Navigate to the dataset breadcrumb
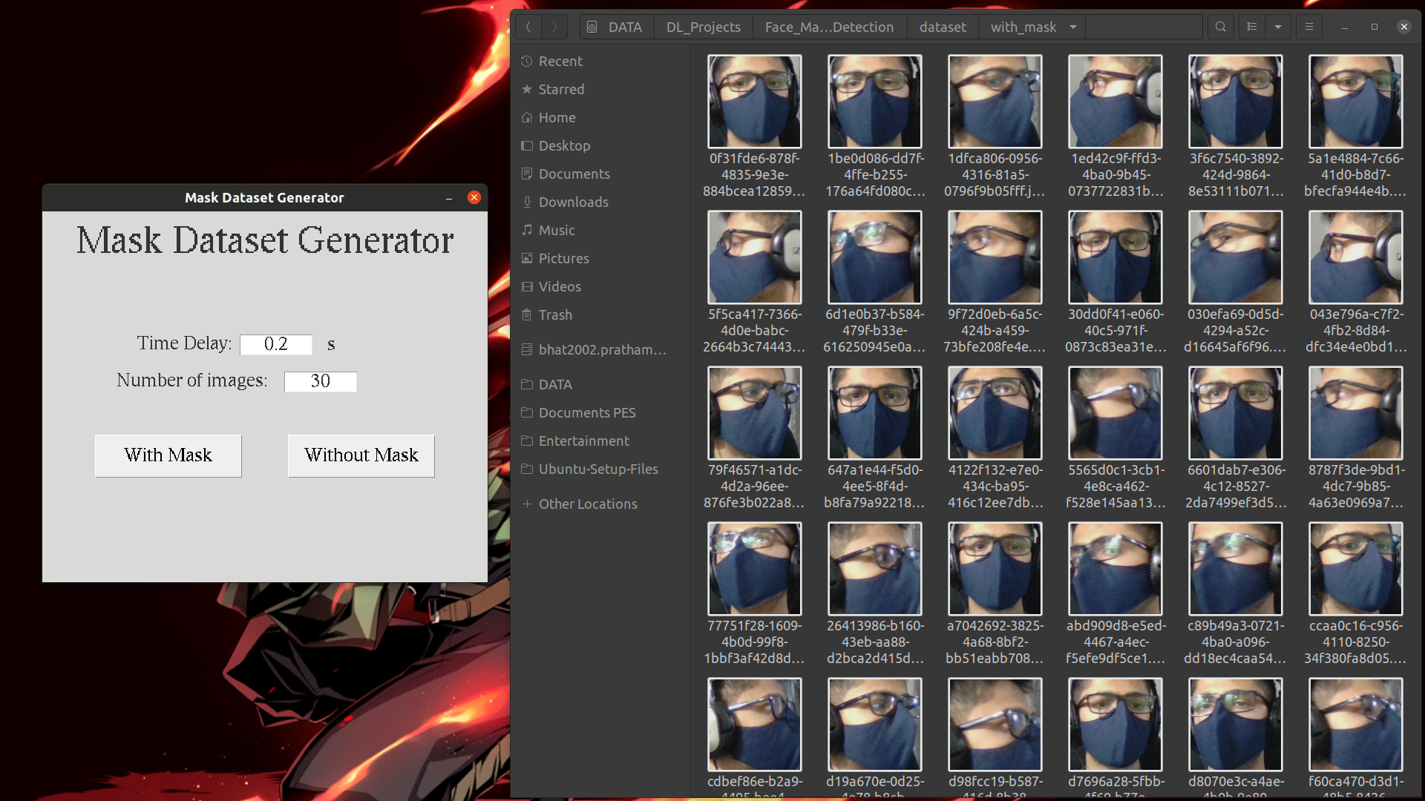The image size is (1425, 801). point(942,27)
